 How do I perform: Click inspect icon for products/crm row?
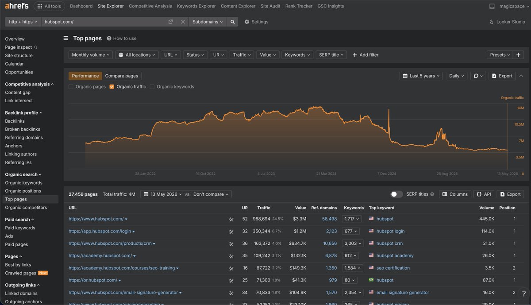pos(231,243)
